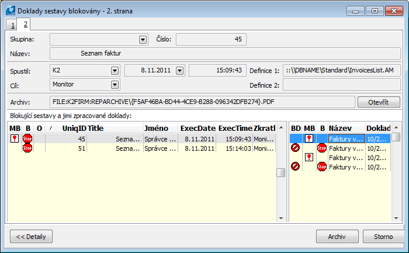Click the << Detaily button
This screenshot has height=253, width=409.
pyautogui.click(x=31, y=237)
